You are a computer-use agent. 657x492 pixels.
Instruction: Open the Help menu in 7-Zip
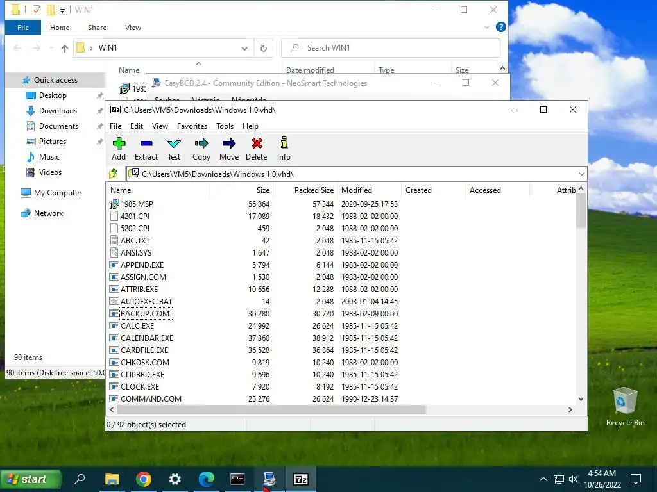point(250,126)
